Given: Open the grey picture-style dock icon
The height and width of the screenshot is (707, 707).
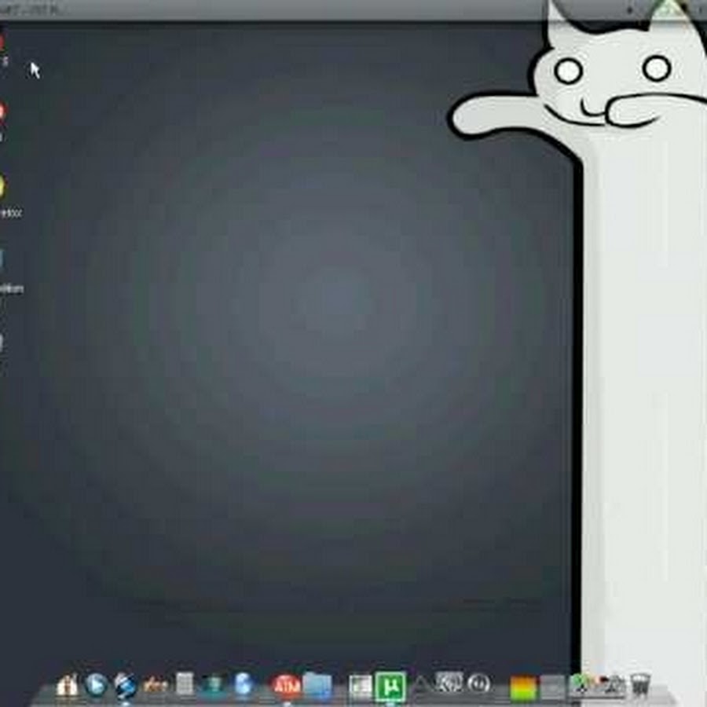Looking at the screenshot, I should pyautogui.click(x=449, y=683).
